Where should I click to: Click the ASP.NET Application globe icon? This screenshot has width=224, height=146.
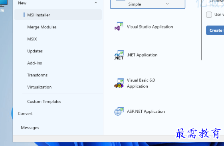pyautogui.click(x=119, y=111)
